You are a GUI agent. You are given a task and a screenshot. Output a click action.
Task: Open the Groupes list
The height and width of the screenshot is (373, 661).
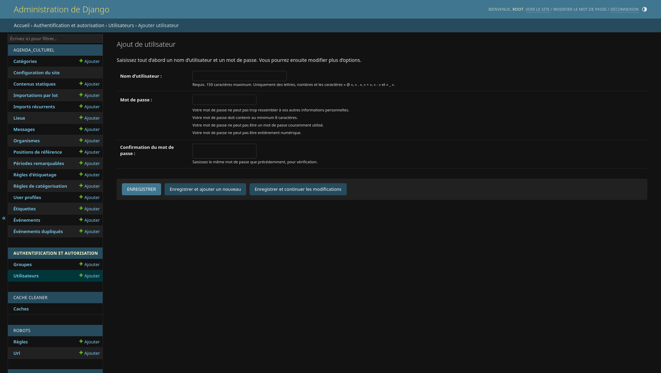point(22,264)
